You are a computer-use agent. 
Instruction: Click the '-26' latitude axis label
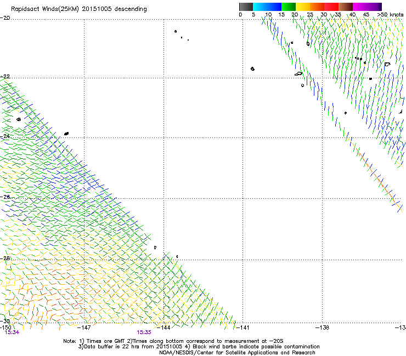5,197
